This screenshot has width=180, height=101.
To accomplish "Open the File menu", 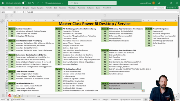I will click(4, 8).
